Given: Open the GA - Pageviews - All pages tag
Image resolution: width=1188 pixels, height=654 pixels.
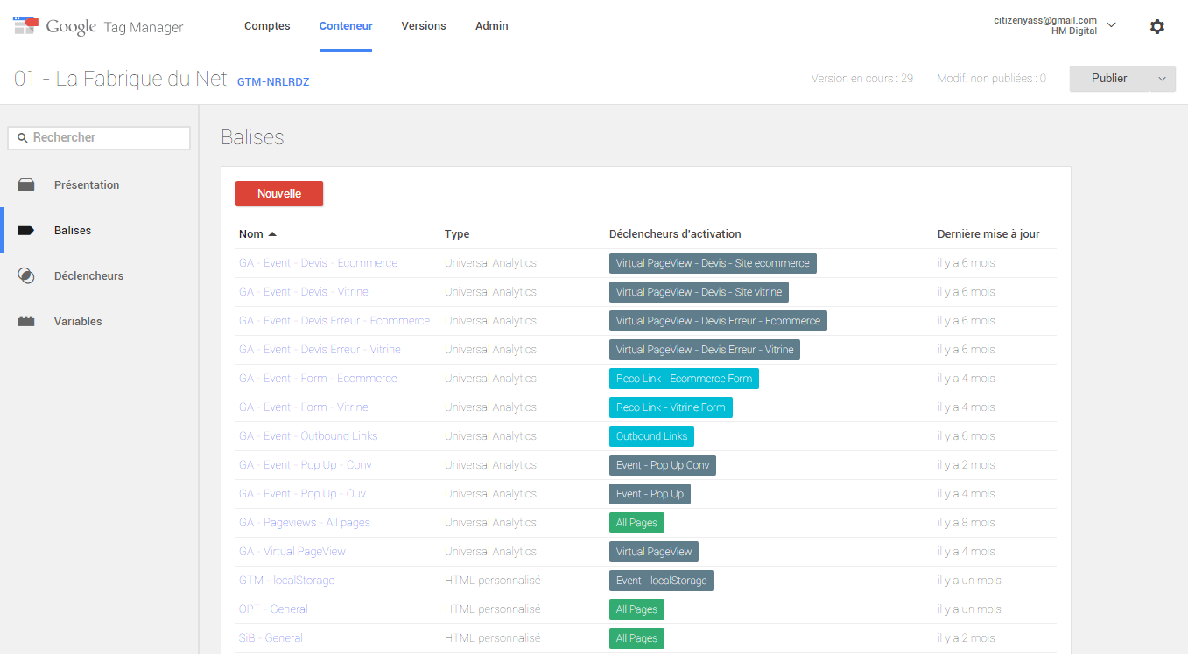Looking at the screenshot, I should (x=304, y=523).
